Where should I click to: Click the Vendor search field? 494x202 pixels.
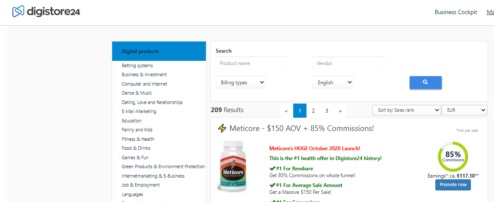[348, 63]
